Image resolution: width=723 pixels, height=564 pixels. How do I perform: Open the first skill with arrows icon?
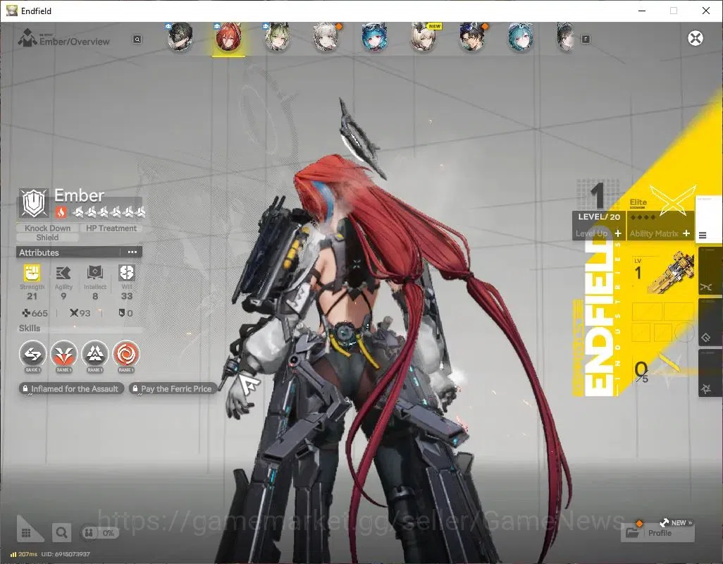(x=32, y=354)
